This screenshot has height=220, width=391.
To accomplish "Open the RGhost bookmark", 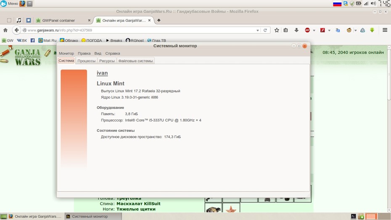I will click(135, 40).
